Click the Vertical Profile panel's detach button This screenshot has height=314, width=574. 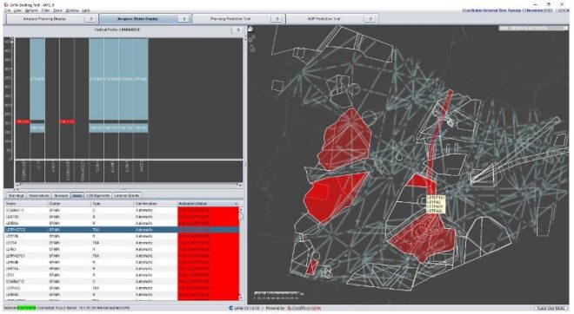pyautogui.click(x=237, y=30)
